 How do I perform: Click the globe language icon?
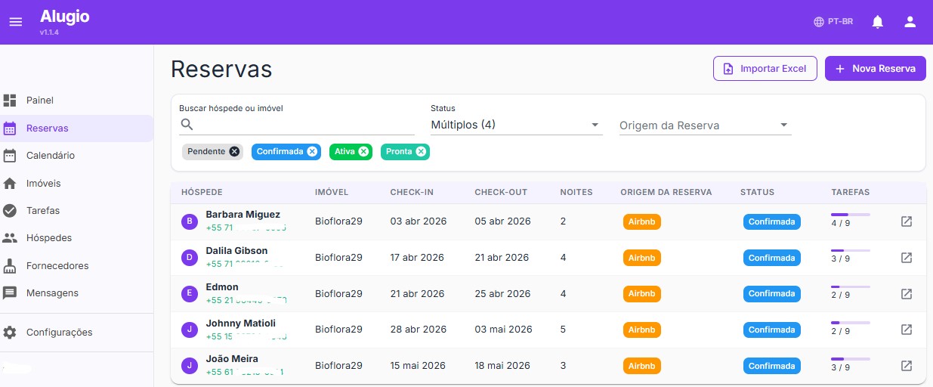coord(819,22)
